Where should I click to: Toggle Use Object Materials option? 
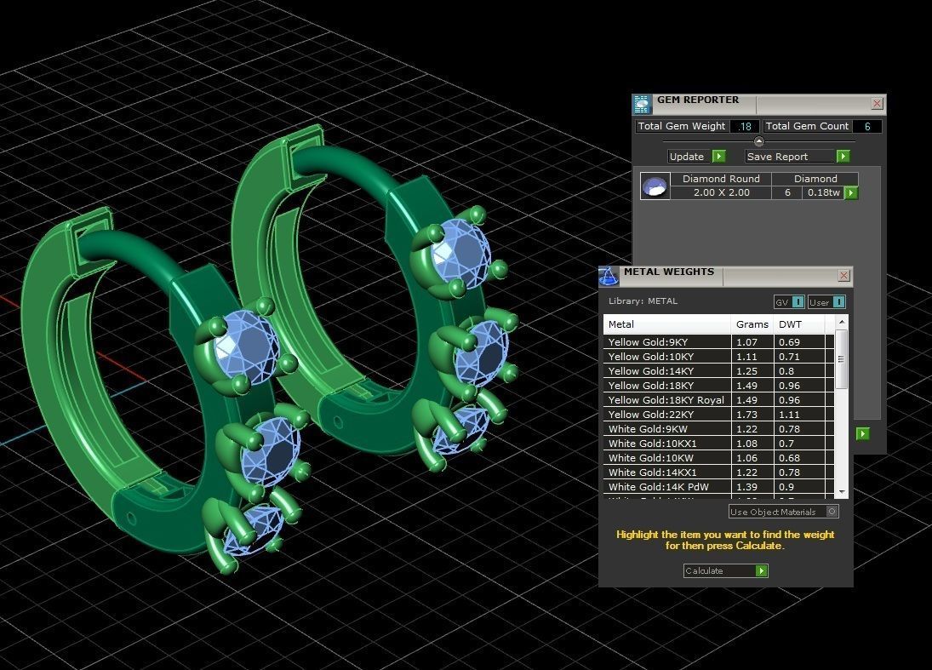(783, 512)
